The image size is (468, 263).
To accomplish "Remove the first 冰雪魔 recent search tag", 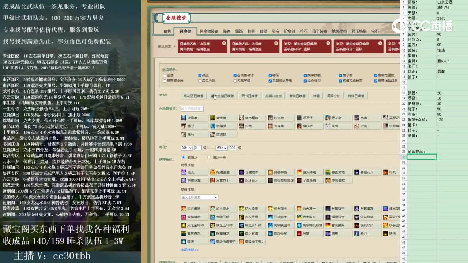I will coord(224,43).
